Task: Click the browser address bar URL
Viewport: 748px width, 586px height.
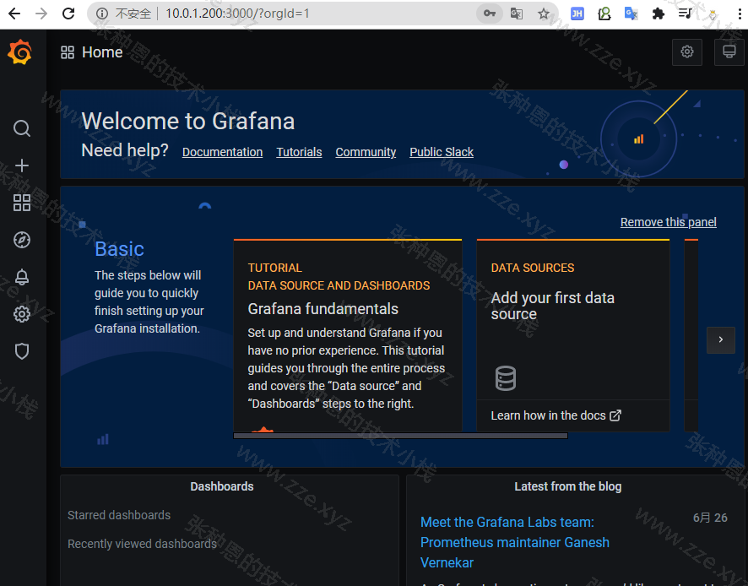Action: (237, 14)
